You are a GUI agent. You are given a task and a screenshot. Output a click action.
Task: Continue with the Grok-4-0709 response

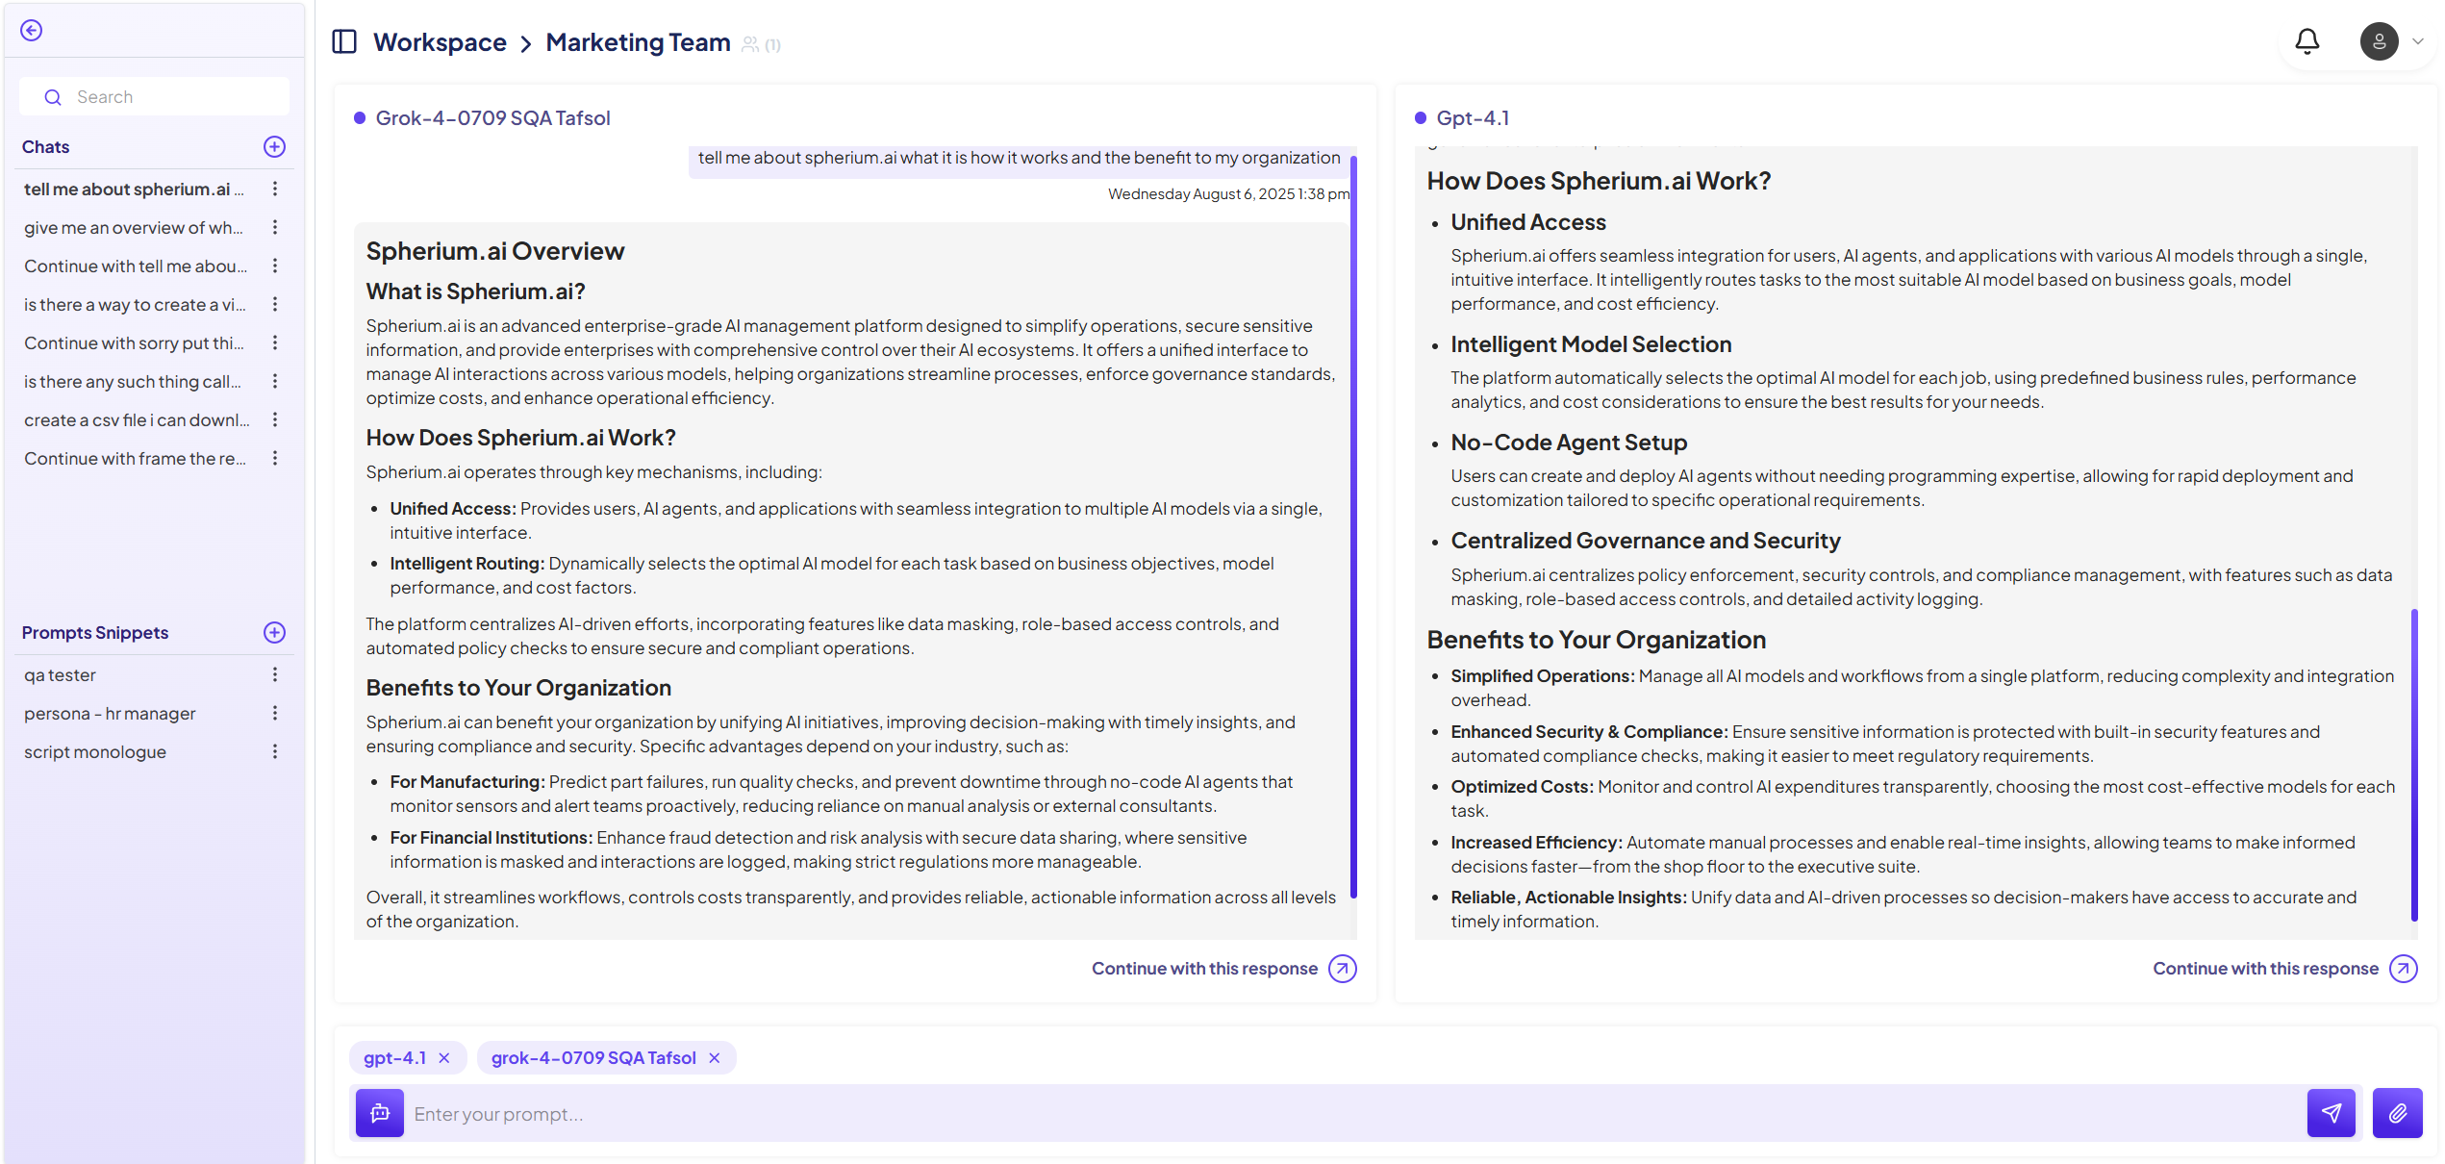point(1204,969)
